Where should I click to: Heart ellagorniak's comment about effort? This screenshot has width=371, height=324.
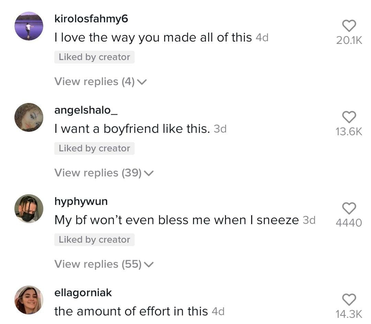(349, 300)
